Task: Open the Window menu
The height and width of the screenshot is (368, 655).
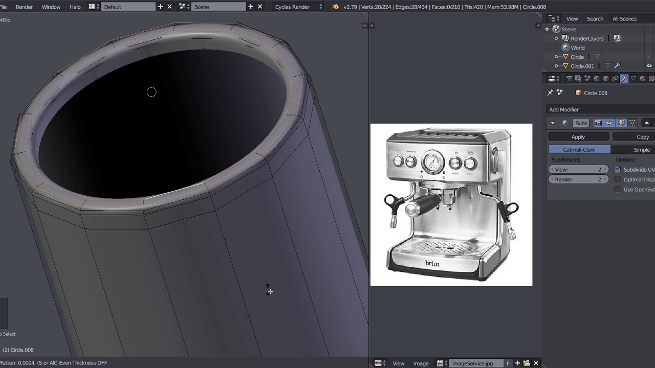Action: tap(51, 7)
